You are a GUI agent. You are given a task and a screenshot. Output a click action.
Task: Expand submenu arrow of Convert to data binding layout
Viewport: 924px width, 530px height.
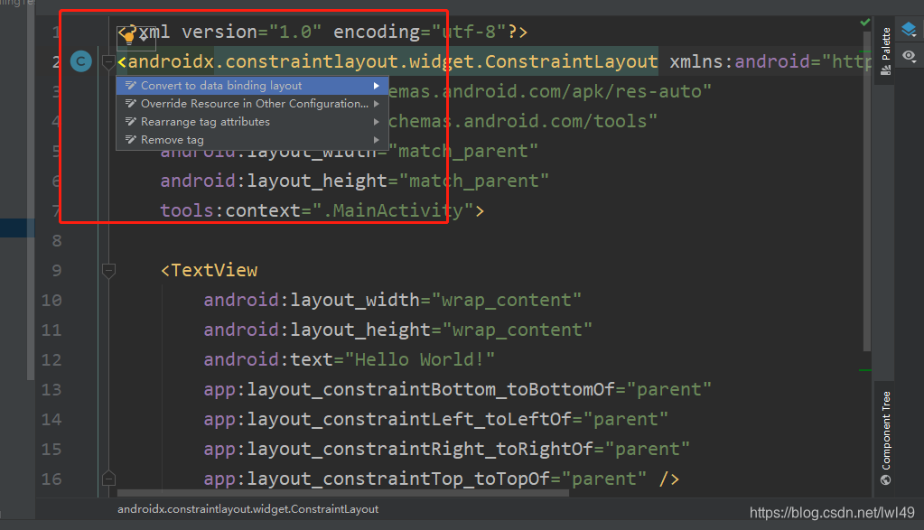click(x=377, y=86)
